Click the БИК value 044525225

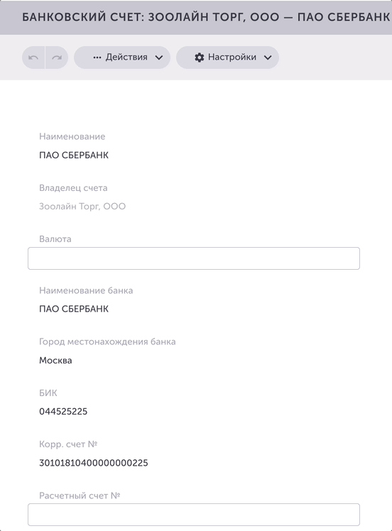(x=63, y=412)
